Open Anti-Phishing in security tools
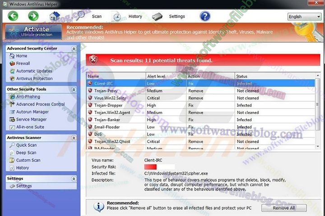Image resolution: width=325 pixels, height=216 pixels. click(x=28, y=97)
